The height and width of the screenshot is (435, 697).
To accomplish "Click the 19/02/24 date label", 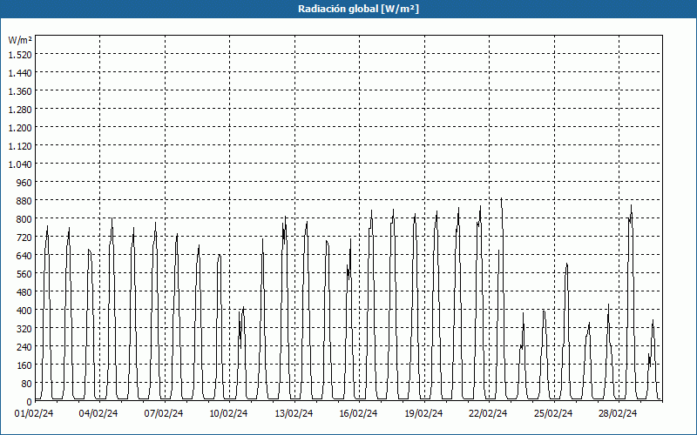I will pos(423,413).
